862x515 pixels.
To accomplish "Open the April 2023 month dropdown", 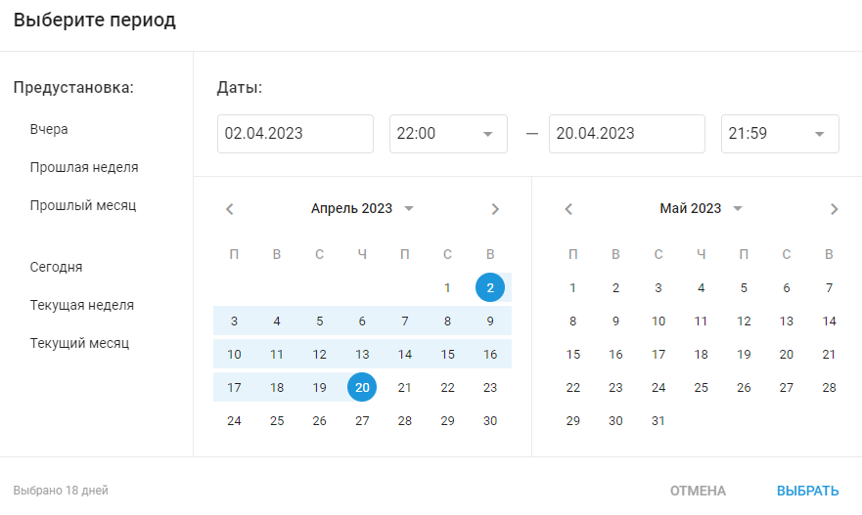I will tap(362, 208).
